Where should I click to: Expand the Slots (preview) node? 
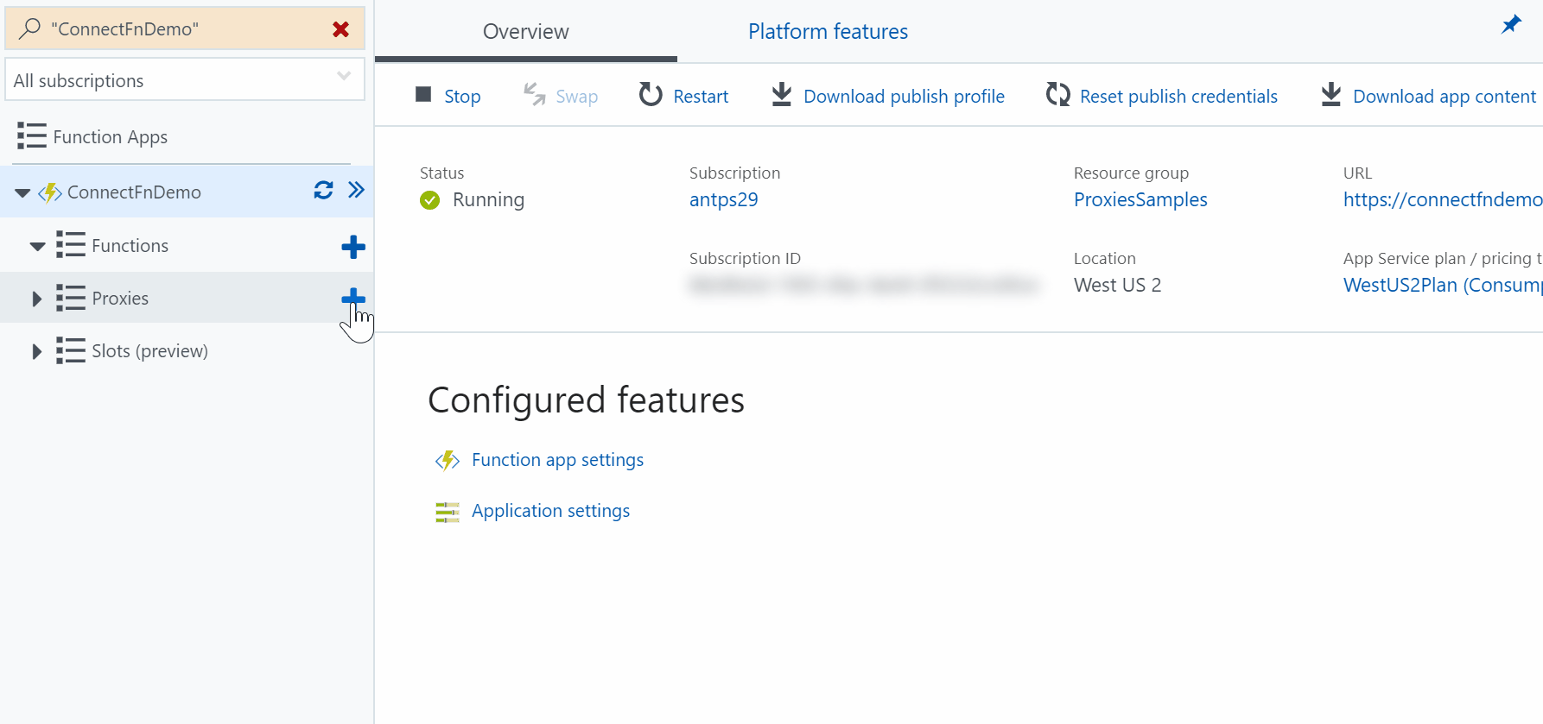[36, 351]
